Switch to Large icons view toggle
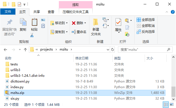The height and width of the screenshot is (108, 176). [172, 104]
